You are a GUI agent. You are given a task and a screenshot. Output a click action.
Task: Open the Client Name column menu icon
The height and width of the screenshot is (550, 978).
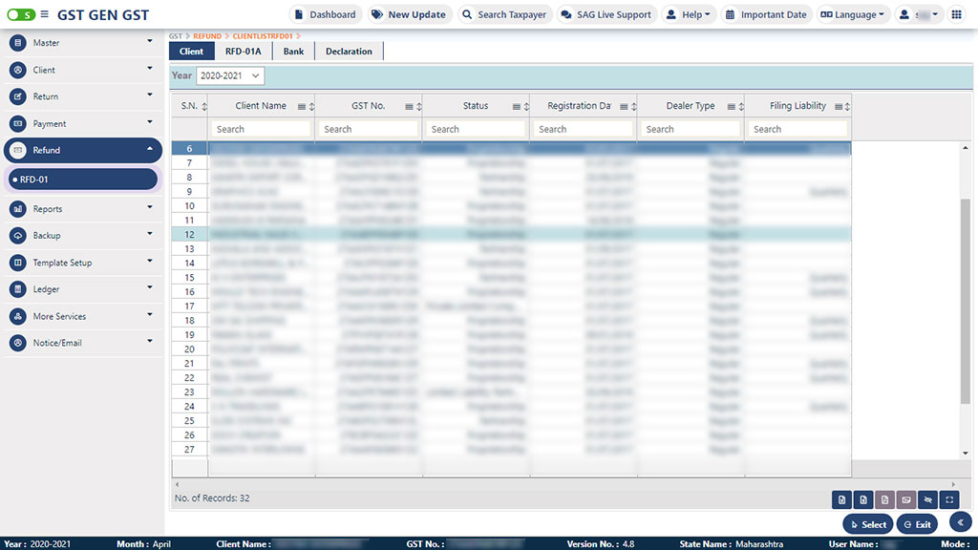(302, 107)
